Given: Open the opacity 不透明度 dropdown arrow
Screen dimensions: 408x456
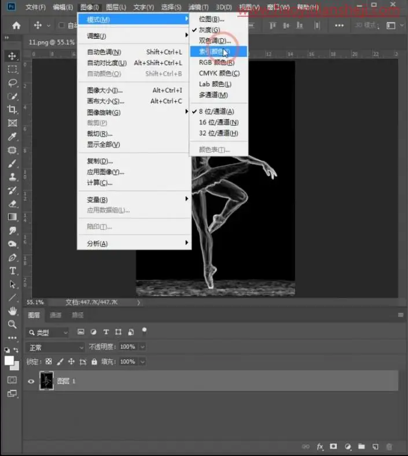Looking at the screenshot, I should [x=142, y=346].
